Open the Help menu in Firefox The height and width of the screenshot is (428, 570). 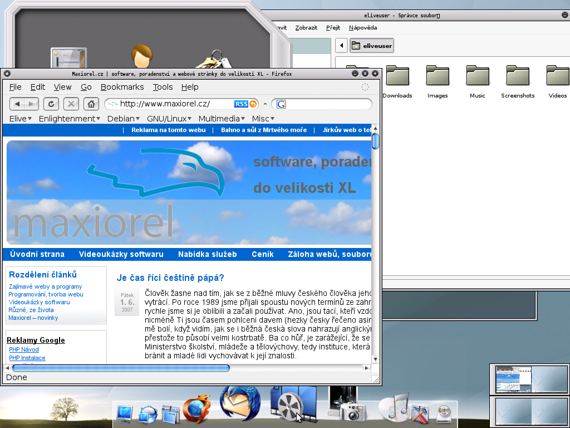[x=190, y=87]
